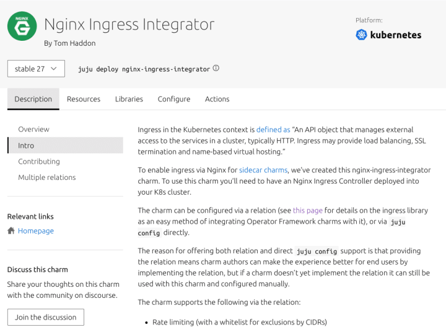Click the Nginx charm logo icon
This screenshot has width=446, height=330.
(22, 26)
